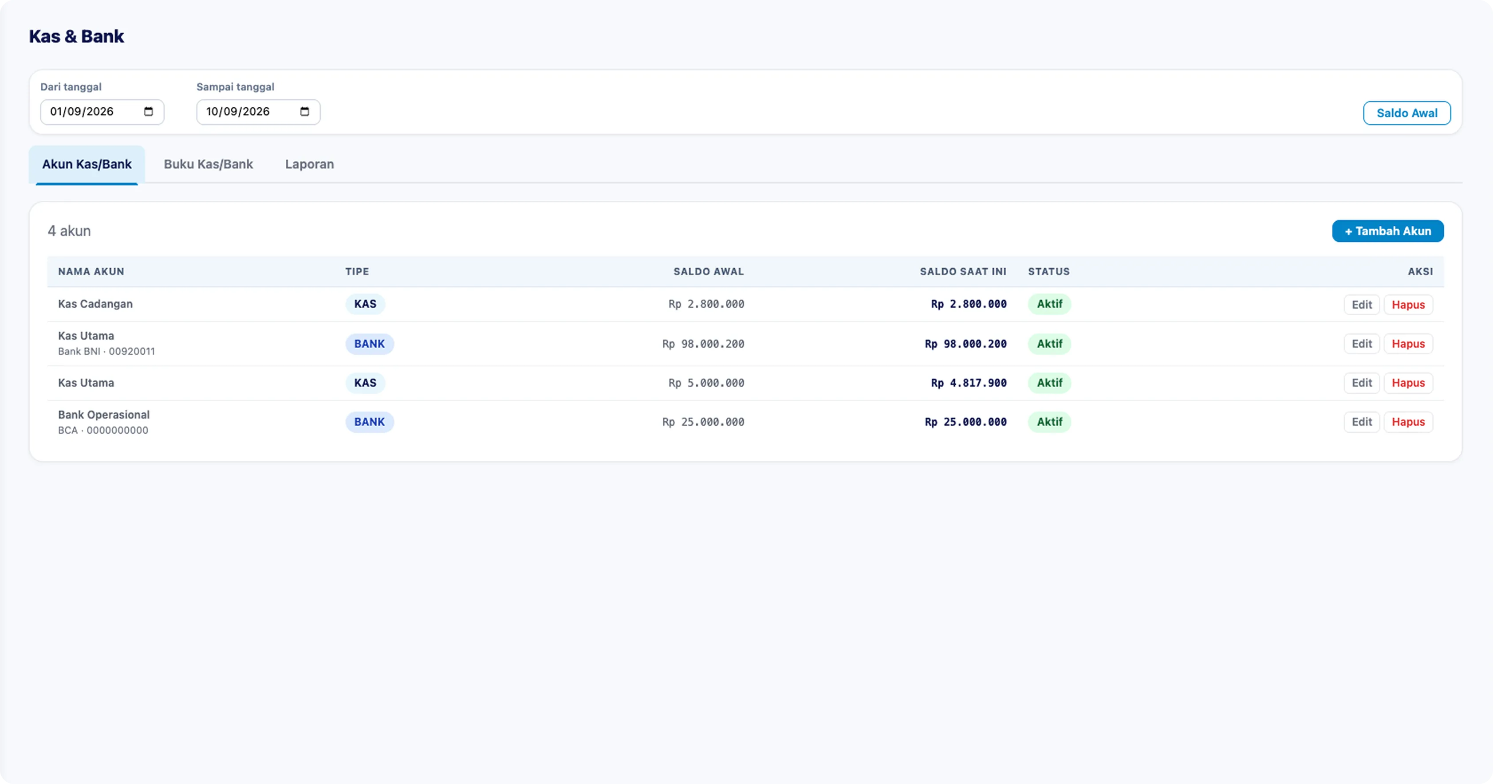Click the NAMA AKUN column header
This screenshot has height=784, width=1493.
[91, 272]
